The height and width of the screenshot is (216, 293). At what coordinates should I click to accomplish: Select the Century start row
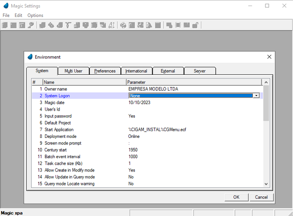point(147,150)
